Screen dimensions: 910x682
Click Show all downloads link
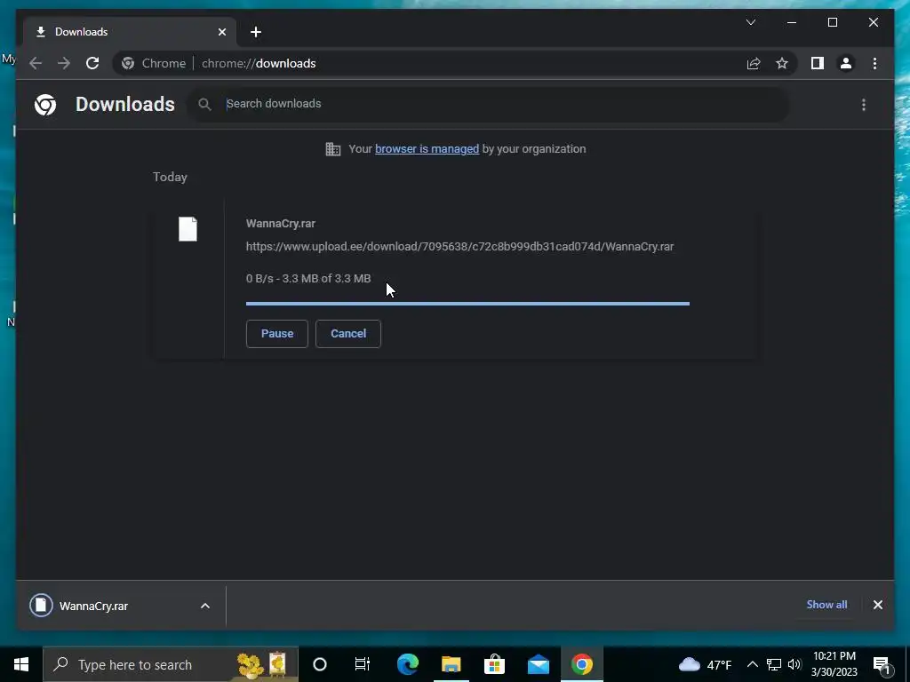(826, 604)
